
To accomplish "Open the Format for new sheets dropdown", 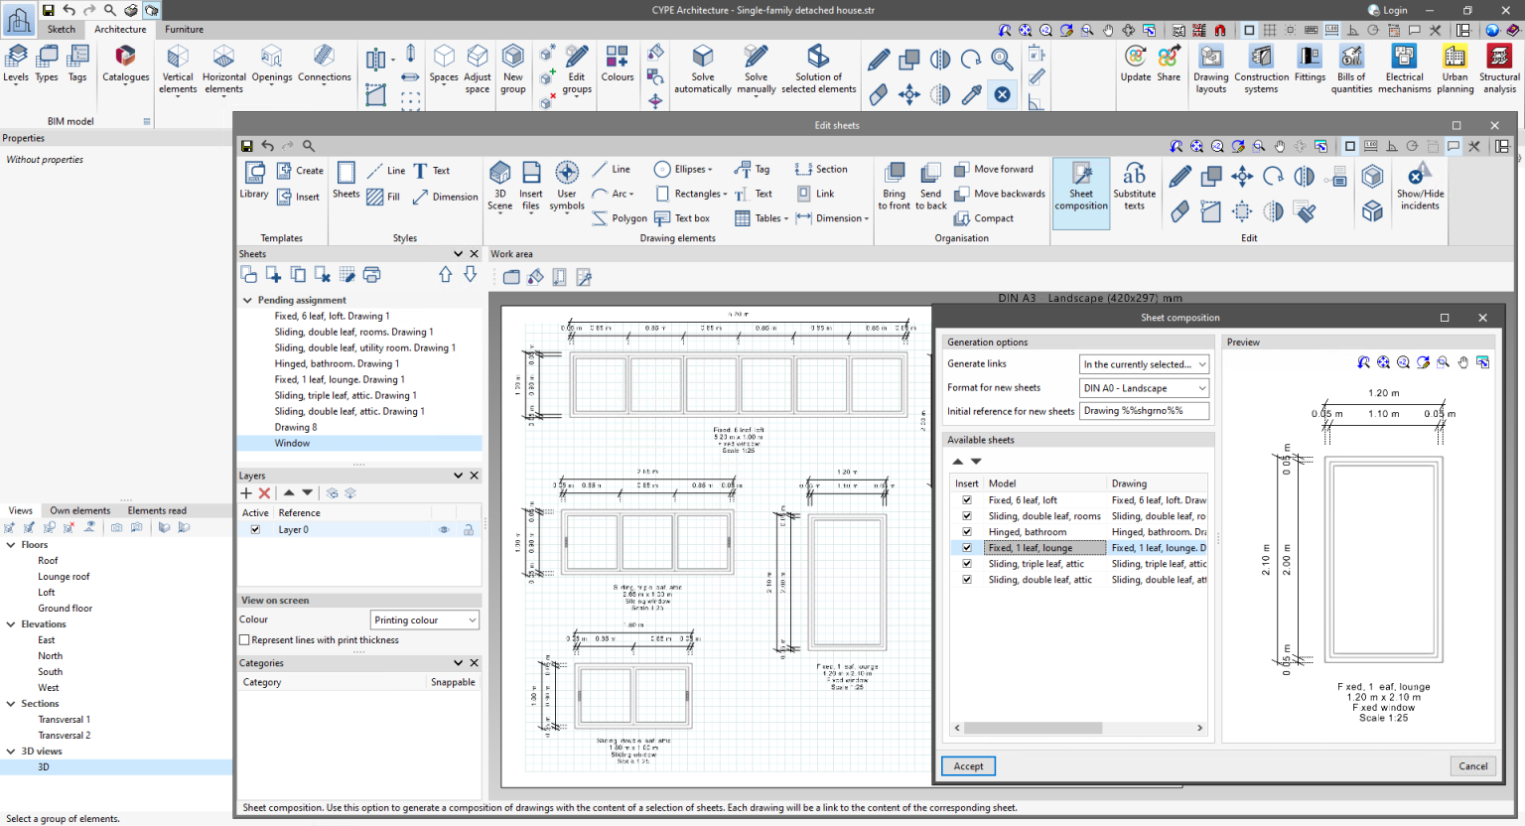I will (1144, 388).
